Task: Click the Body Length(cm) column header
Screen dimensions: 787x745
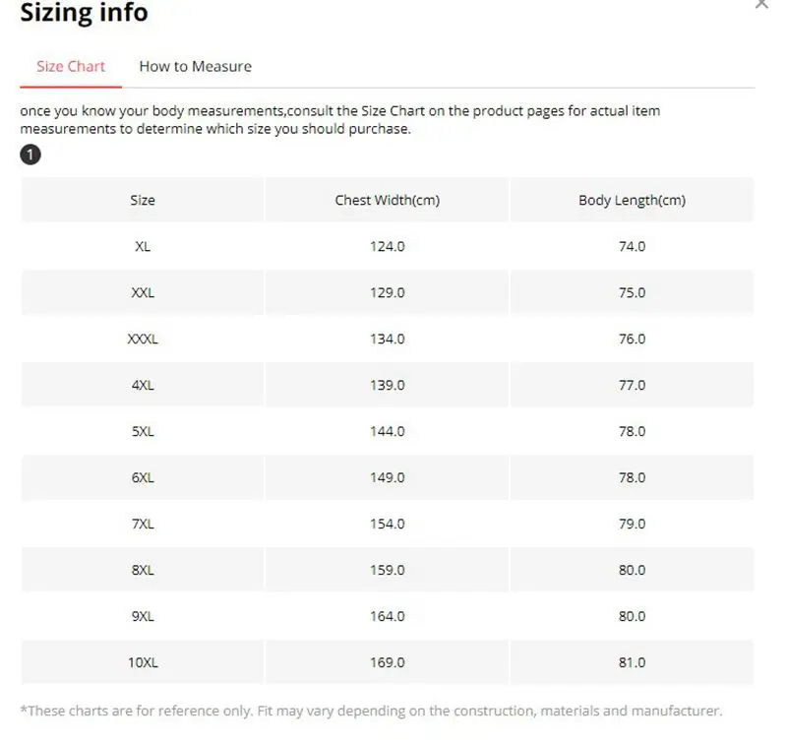Action: [632, 200]
